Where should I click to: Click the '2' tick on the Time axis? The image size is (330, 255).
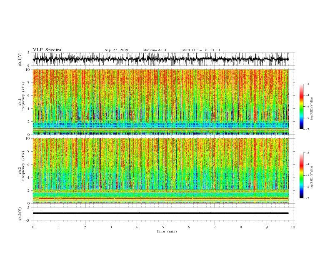(85, 227)
